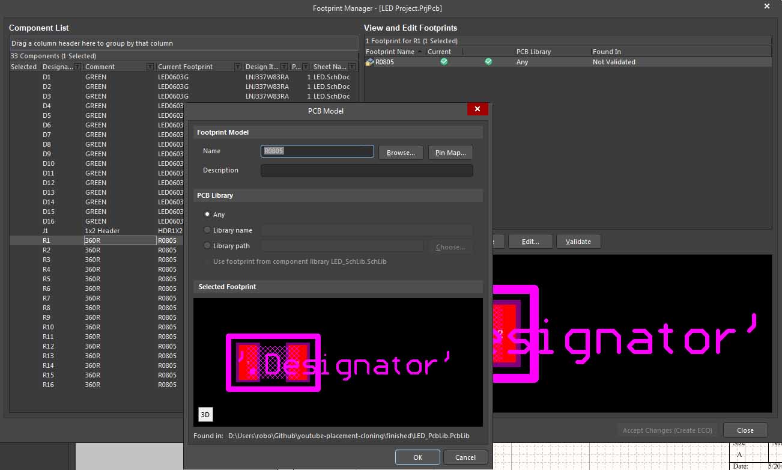Open the Comment column filter icon
Viewport: 782px width, 470px height.
(150, 67)
